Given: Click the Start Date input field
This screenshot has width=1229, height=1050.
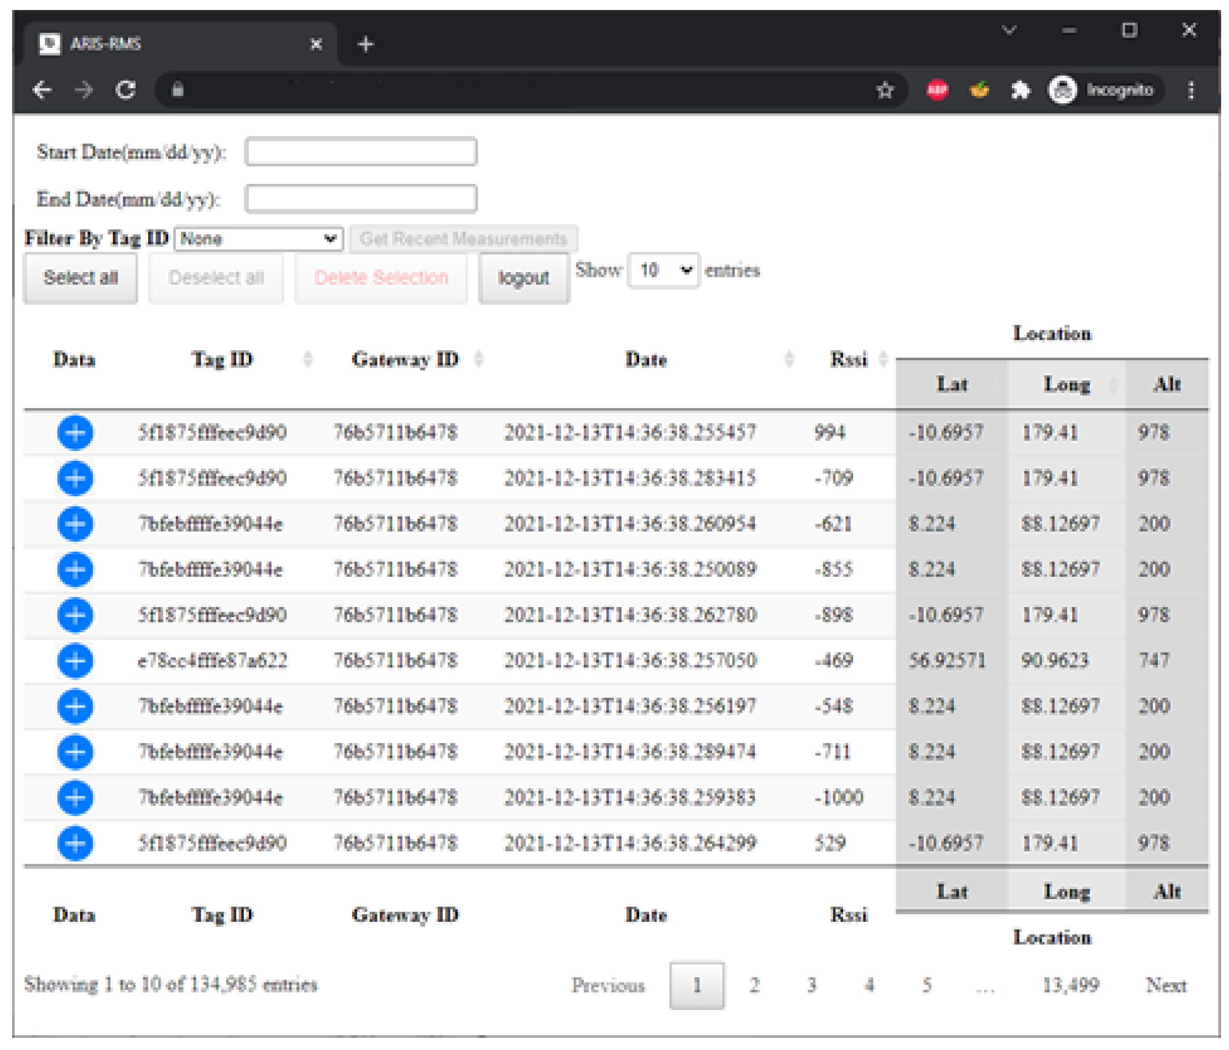Looking at the screenshot, I should pyautogui.click(x=361, y=152).
